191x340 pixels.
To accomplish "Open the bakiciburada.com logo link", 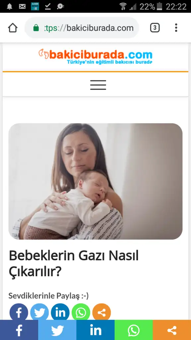I will [95, 56].
